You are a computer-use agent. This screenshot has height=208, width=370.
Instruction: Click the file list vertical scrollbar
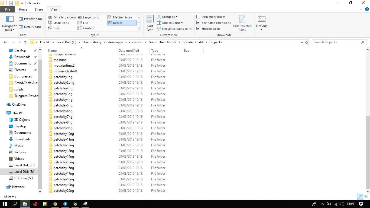[368, 152]
